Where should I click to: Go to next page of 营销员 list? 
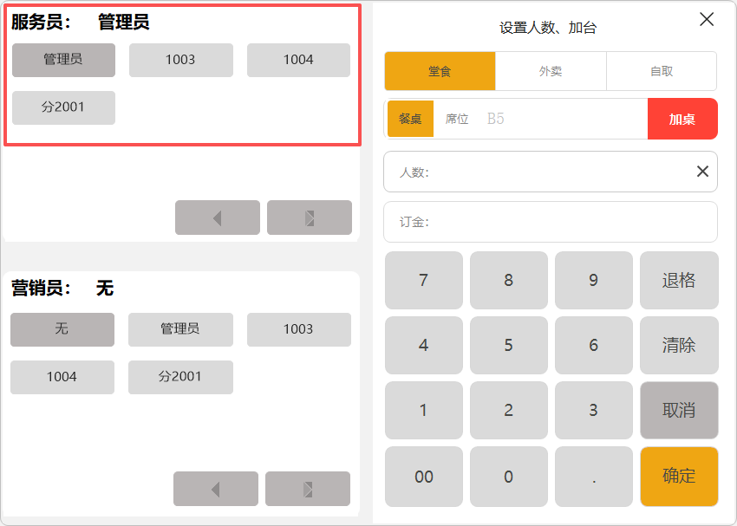(x=308, y=489)
